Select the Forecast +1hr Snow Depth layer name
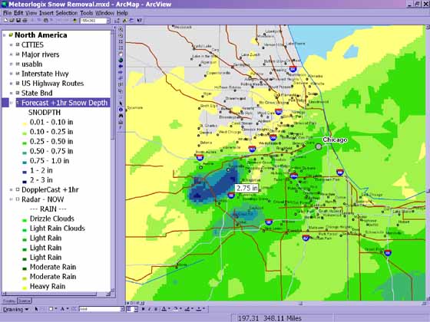This screenshot has width=430, height=322. (64, 103)
